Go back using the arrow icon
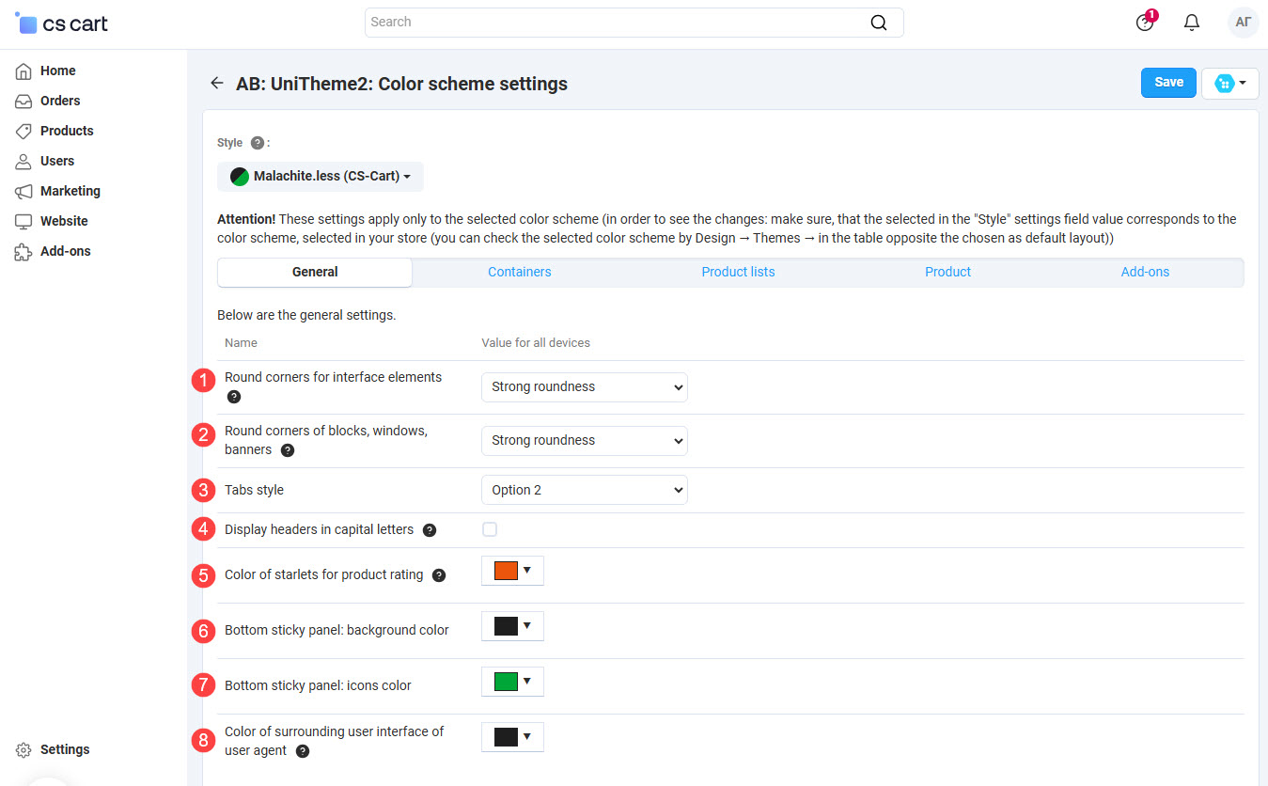The width and height of the screenshot is (1268, 786). tap(217, 83)
